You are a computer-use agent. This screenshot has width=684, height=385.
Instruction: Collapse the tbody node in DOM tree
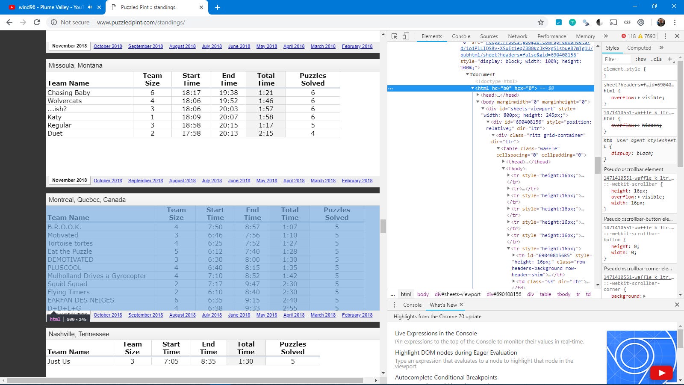click(x=504, y=169)
